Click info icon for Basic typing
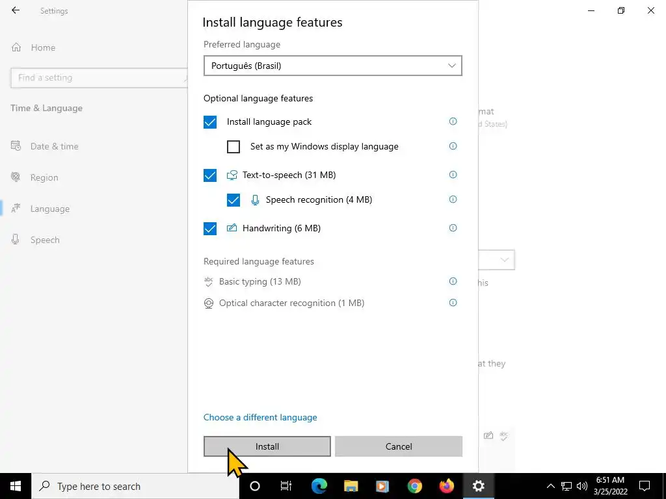This screenshot has height=499, width=666. pyautogui.click(x=453, y=281)
